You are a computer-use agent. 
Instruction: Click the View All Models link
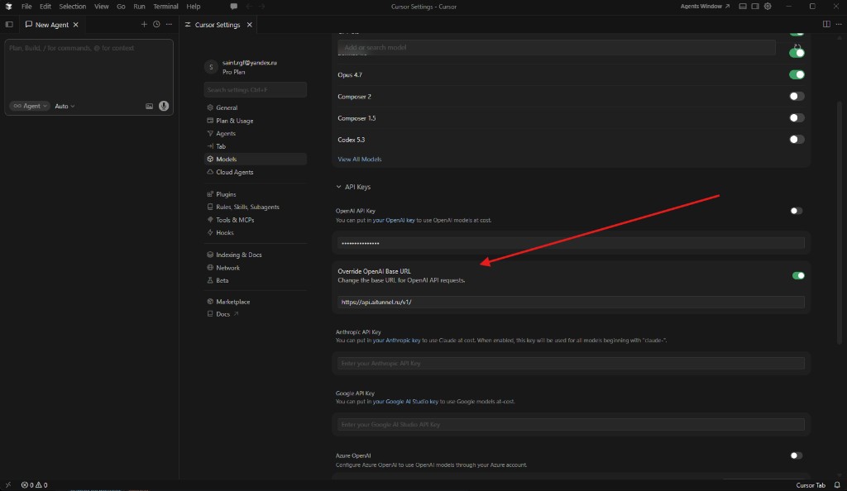pyautogui.click(x=359, y=160)
